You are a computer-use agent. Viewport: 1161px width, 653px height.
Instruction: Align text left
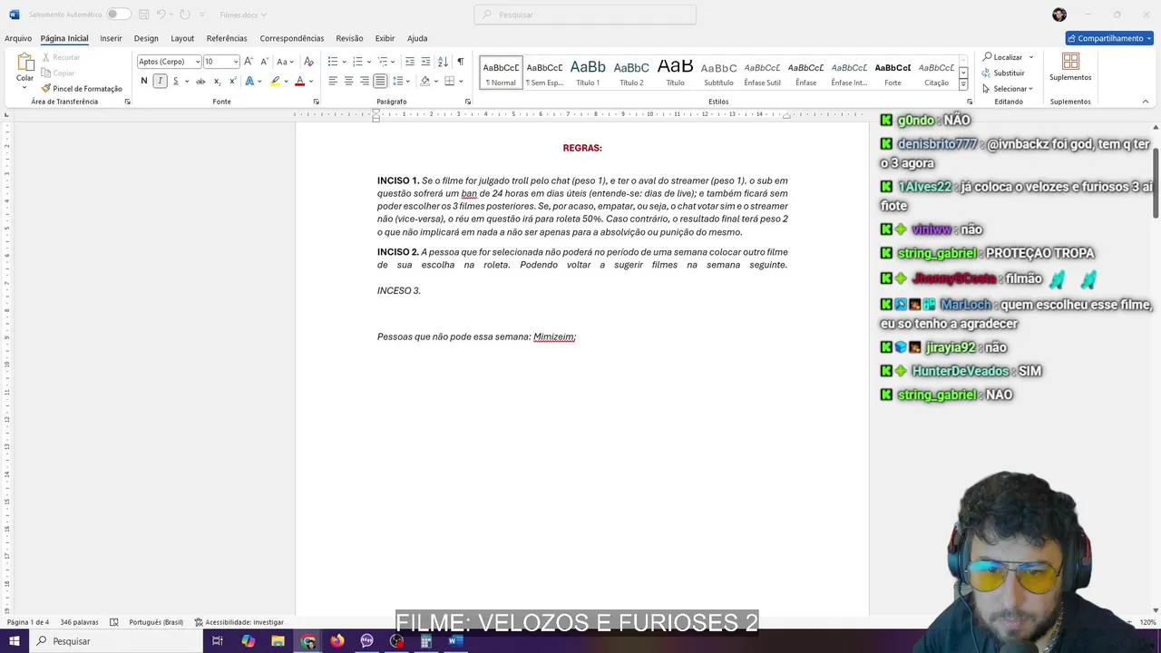coord(333,81)
